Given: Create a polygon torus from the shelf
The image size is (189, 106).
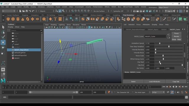Looking at the screenshot, I should [x=27, y=19].
